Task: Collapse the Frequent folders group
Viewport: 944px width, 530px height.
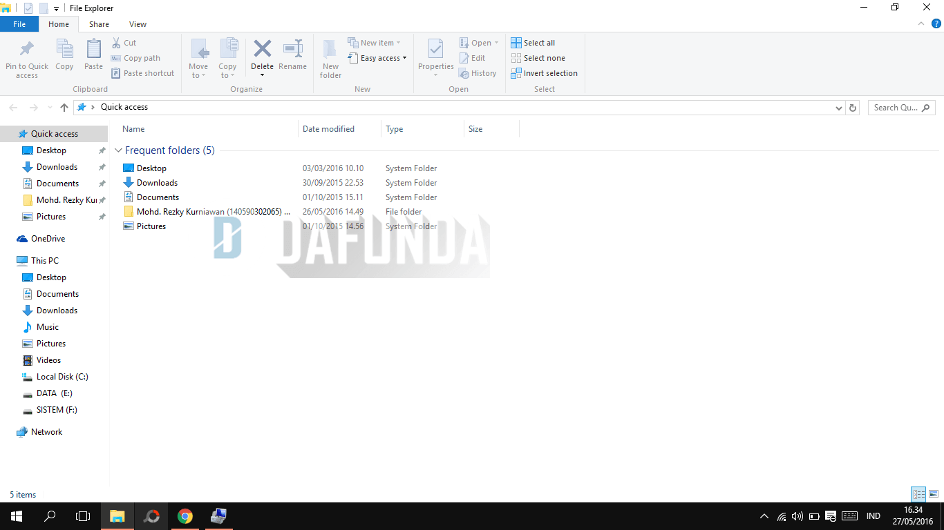Action: [119, 150]
